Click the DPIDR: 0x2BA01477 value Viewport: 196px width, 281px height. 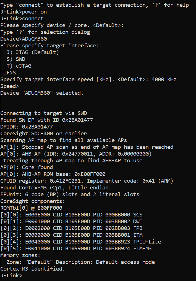(x=37, y=127)
